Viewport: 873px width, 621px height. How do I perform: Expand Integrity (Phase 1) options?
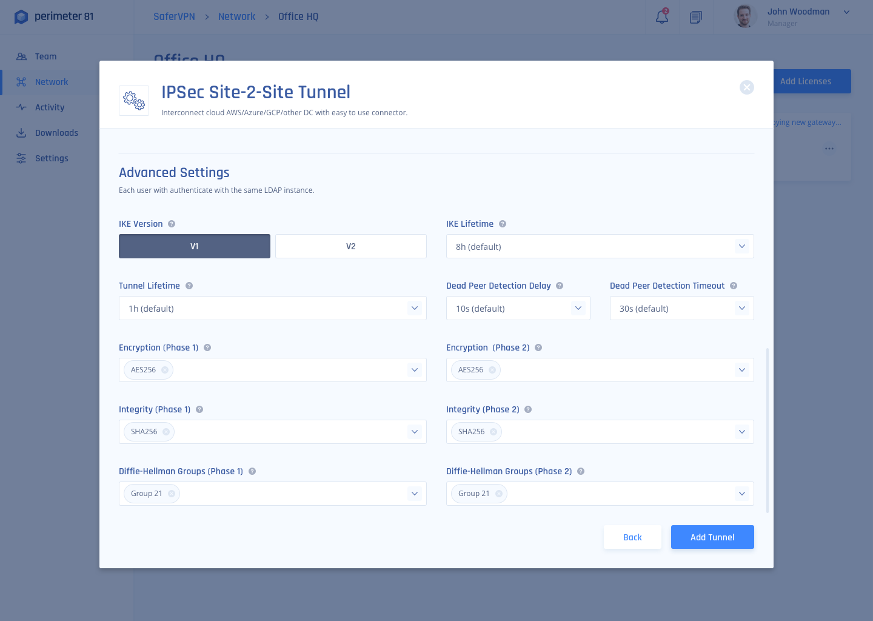coord(415,432)
